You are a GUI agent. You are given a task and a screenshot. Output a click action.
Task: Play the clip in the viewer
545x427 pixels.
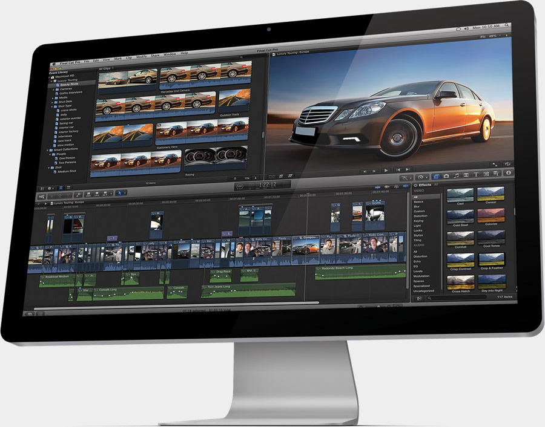click(386, 170)
